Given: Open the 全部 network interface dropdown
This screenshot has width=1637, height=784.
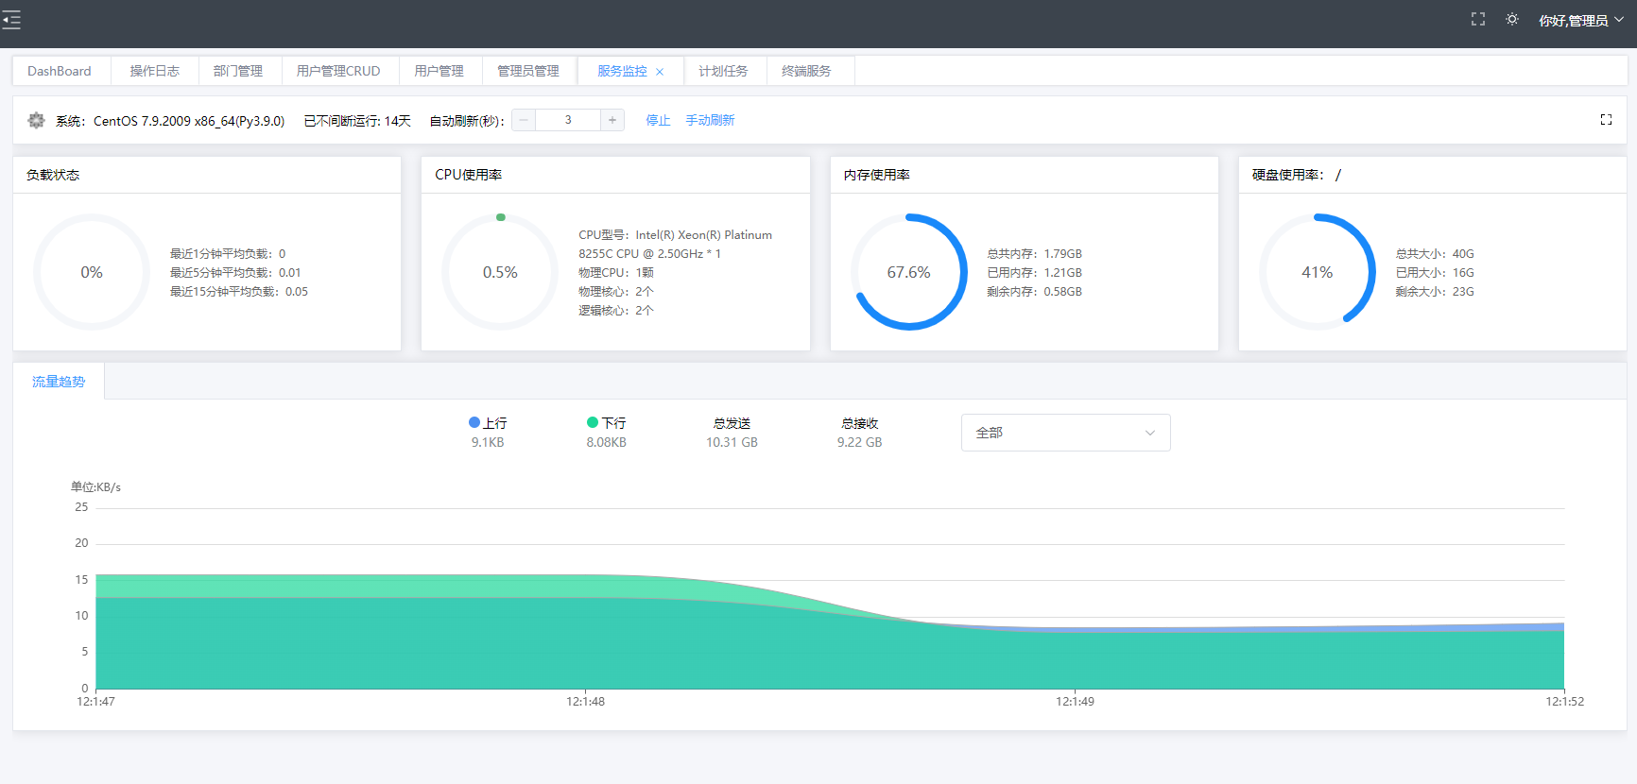Looking at the screenshot, I should [x=1065, y=433].
